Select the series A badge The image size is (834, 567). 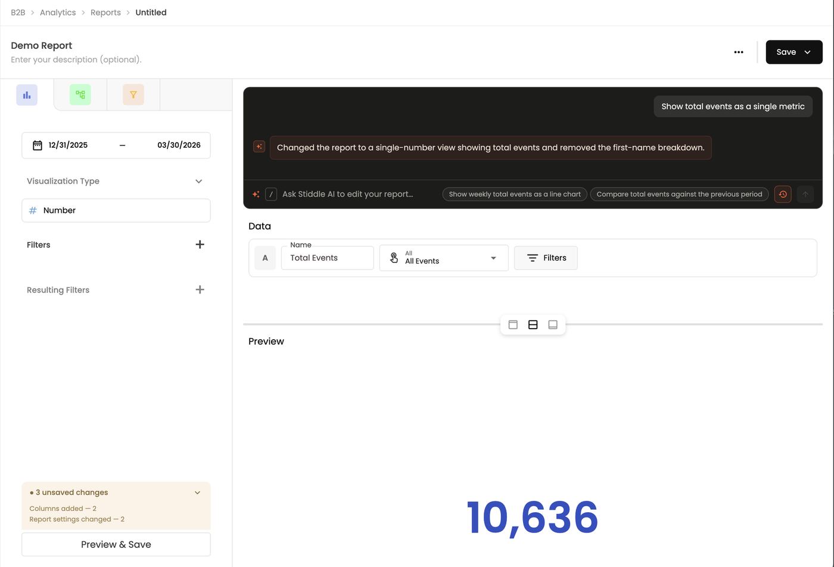coord(265,258)
